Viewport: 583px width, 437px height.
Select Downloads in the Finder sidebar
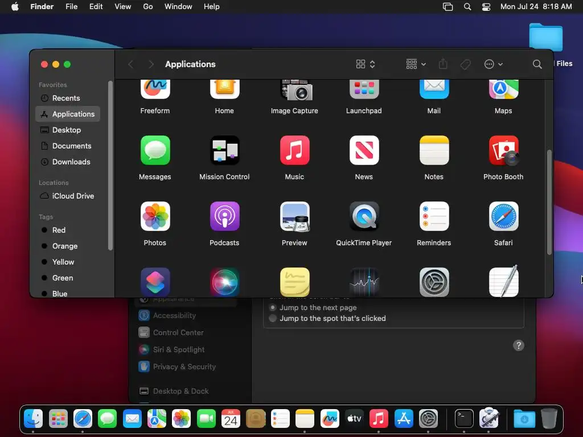click(68, 162)
